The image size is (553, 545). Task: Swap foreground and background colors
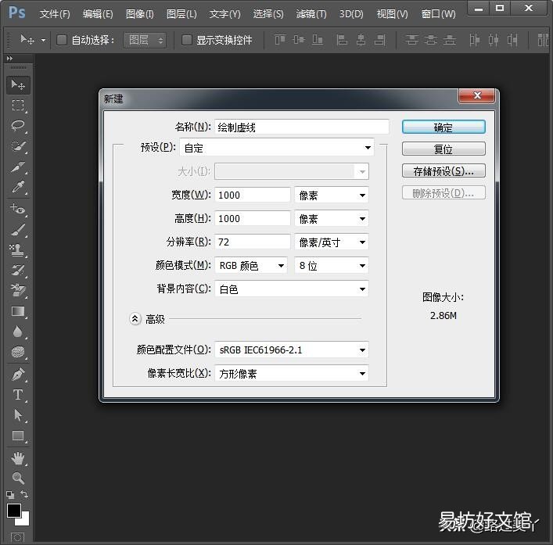[24, 494]
